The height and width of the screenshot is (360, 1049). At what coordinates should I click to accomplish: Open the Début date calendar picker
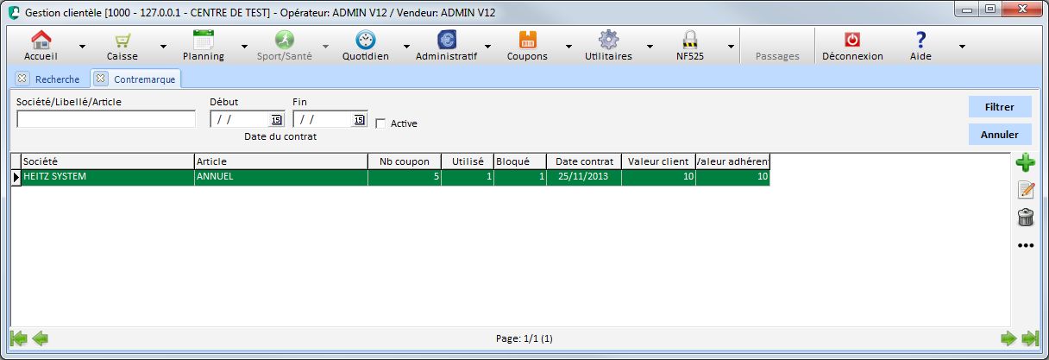276,120
